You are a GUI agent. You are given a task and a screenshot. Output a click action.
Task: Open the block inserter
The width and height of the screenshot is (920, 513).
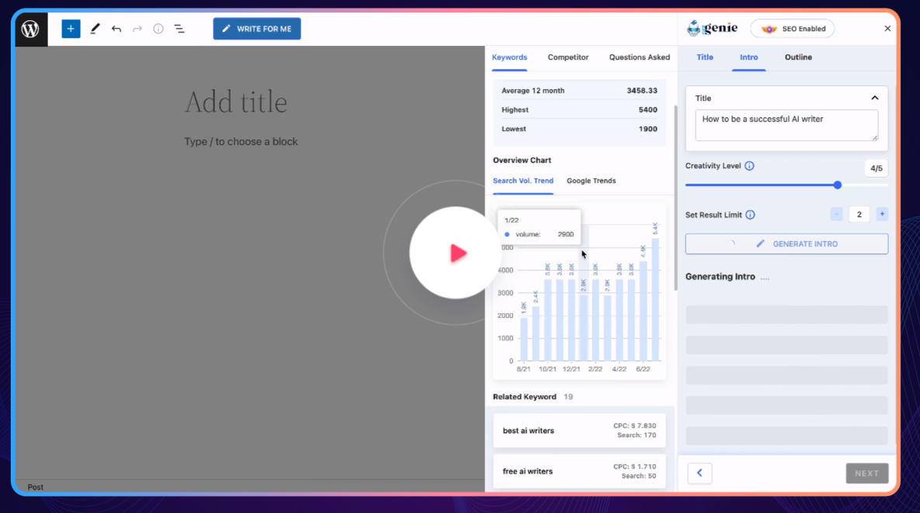(x=71, y=29)
